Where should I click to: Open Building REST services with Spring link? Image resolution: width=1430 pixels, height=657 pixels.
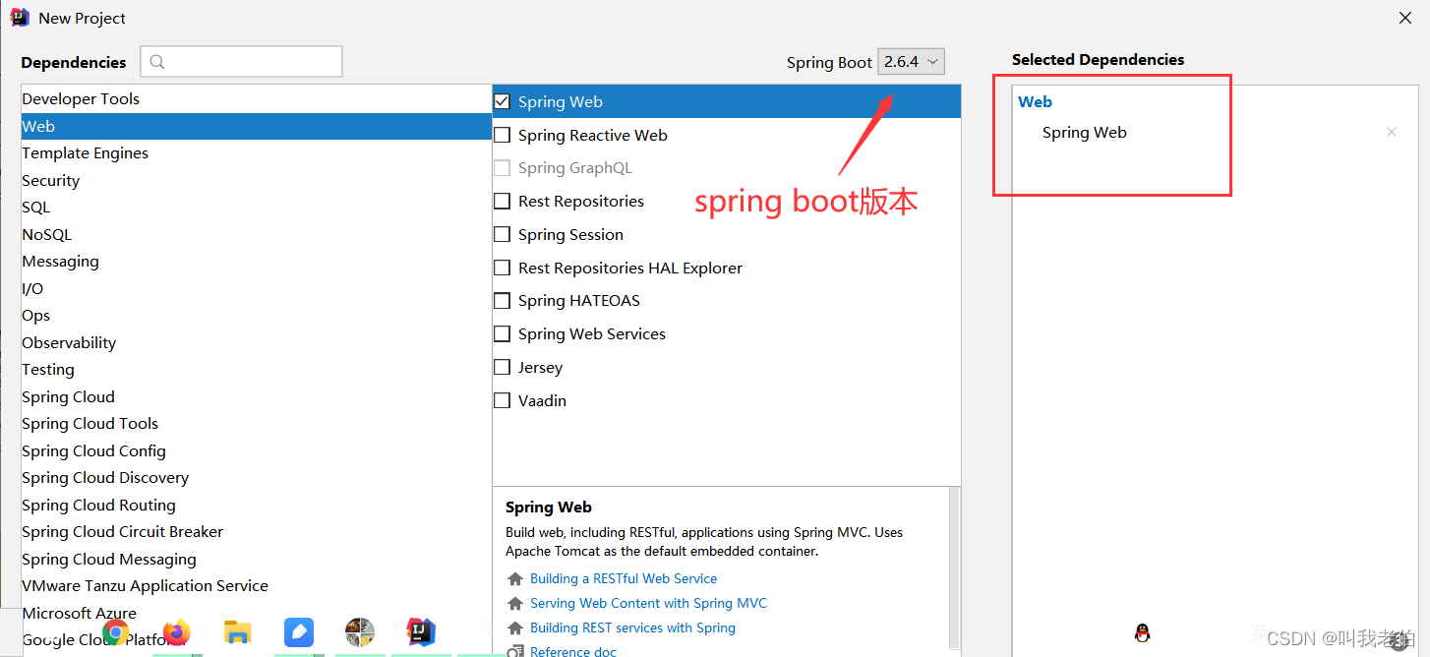(x=632, y=628)
